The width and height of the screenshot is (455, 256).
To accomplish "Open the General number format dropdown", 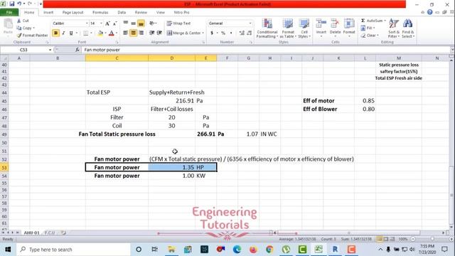I will 250,23.
